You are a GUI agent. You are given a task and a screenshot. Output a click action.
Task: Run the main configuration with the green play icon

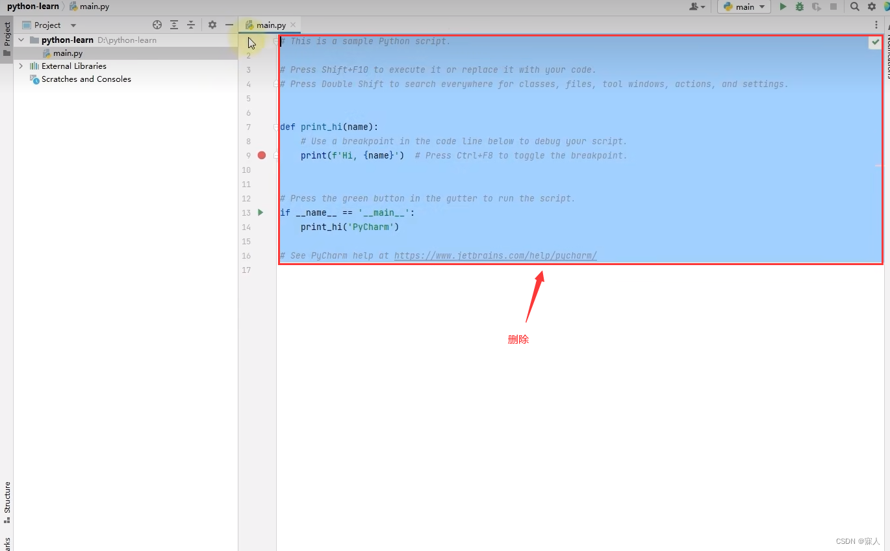pos(783,6)
